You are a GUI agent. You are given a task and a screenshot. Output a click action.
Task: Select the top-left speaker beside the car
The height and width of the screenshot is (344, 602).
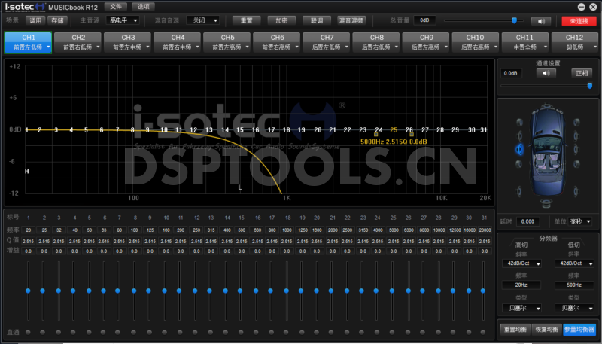pos(518,123)
